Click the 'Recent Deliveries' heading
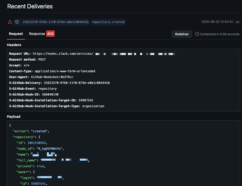Viewport: 242px width, 186px height. pos(30,7)
